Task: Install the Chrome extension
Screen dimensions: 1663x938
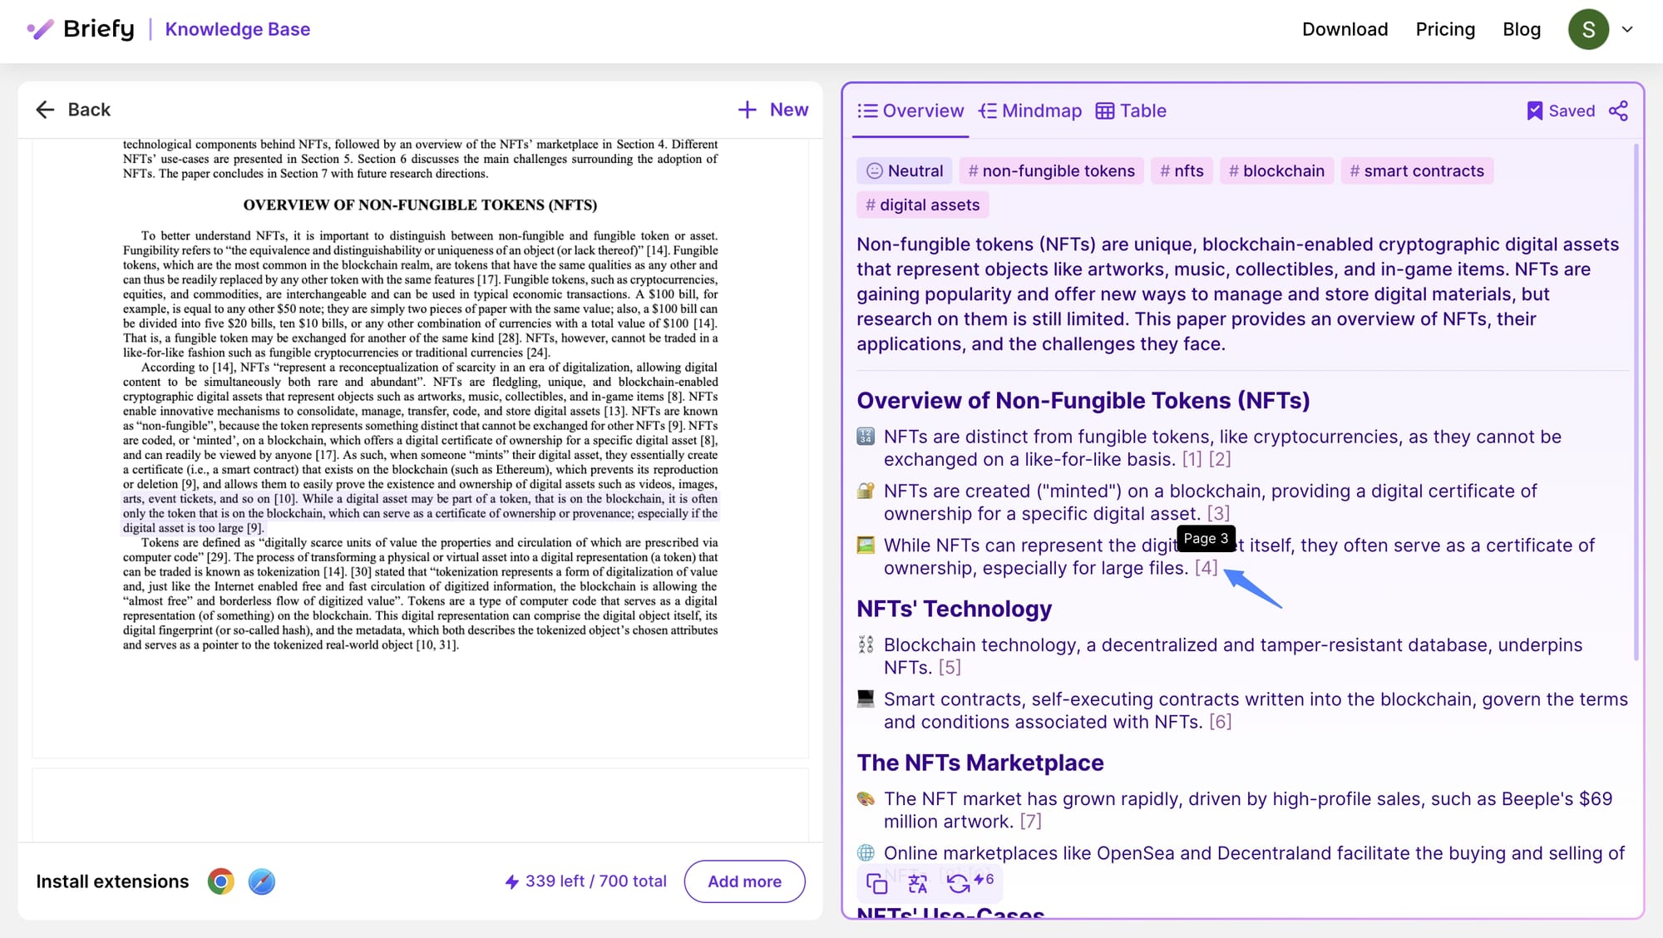Action: pyautogui.click(x=220, y=881)
